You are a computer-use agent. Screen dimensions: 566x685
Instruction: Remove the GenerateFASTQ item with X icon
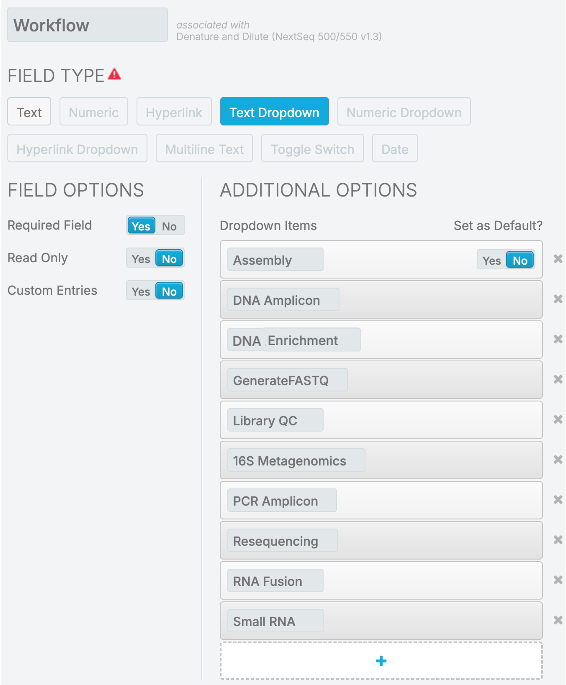(x=557, y=379)
